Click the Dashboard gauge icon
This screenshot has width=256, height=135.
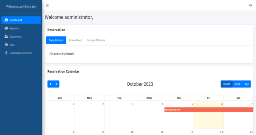pyautogui.click(x=6, y=20)
